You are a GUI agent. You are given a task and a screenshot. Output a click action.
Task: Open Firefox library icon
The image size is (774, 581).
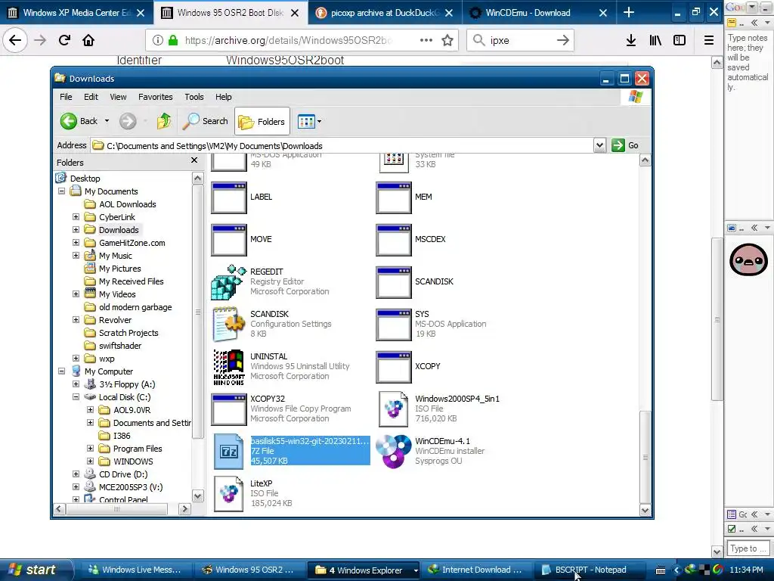pos(655,40)
